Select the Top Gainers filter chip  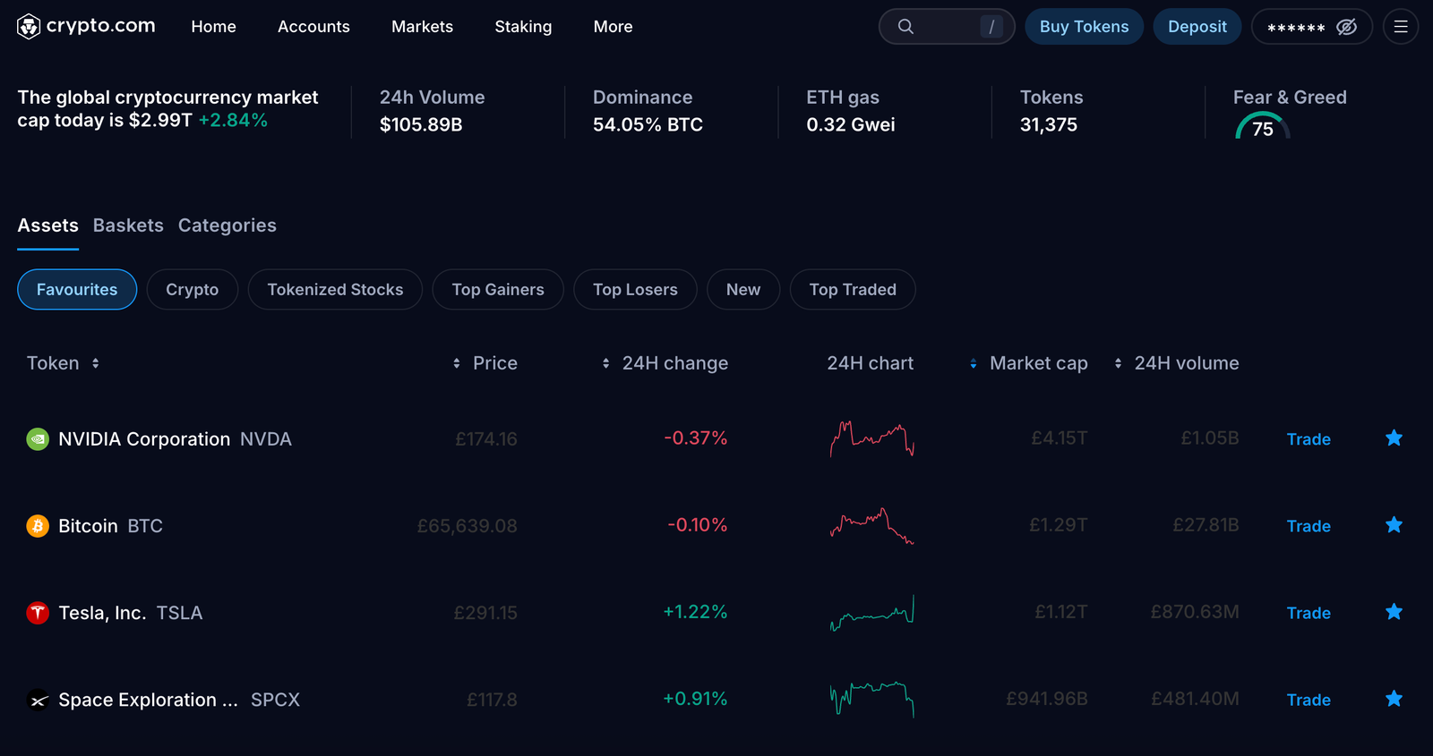tap(498, 290)
